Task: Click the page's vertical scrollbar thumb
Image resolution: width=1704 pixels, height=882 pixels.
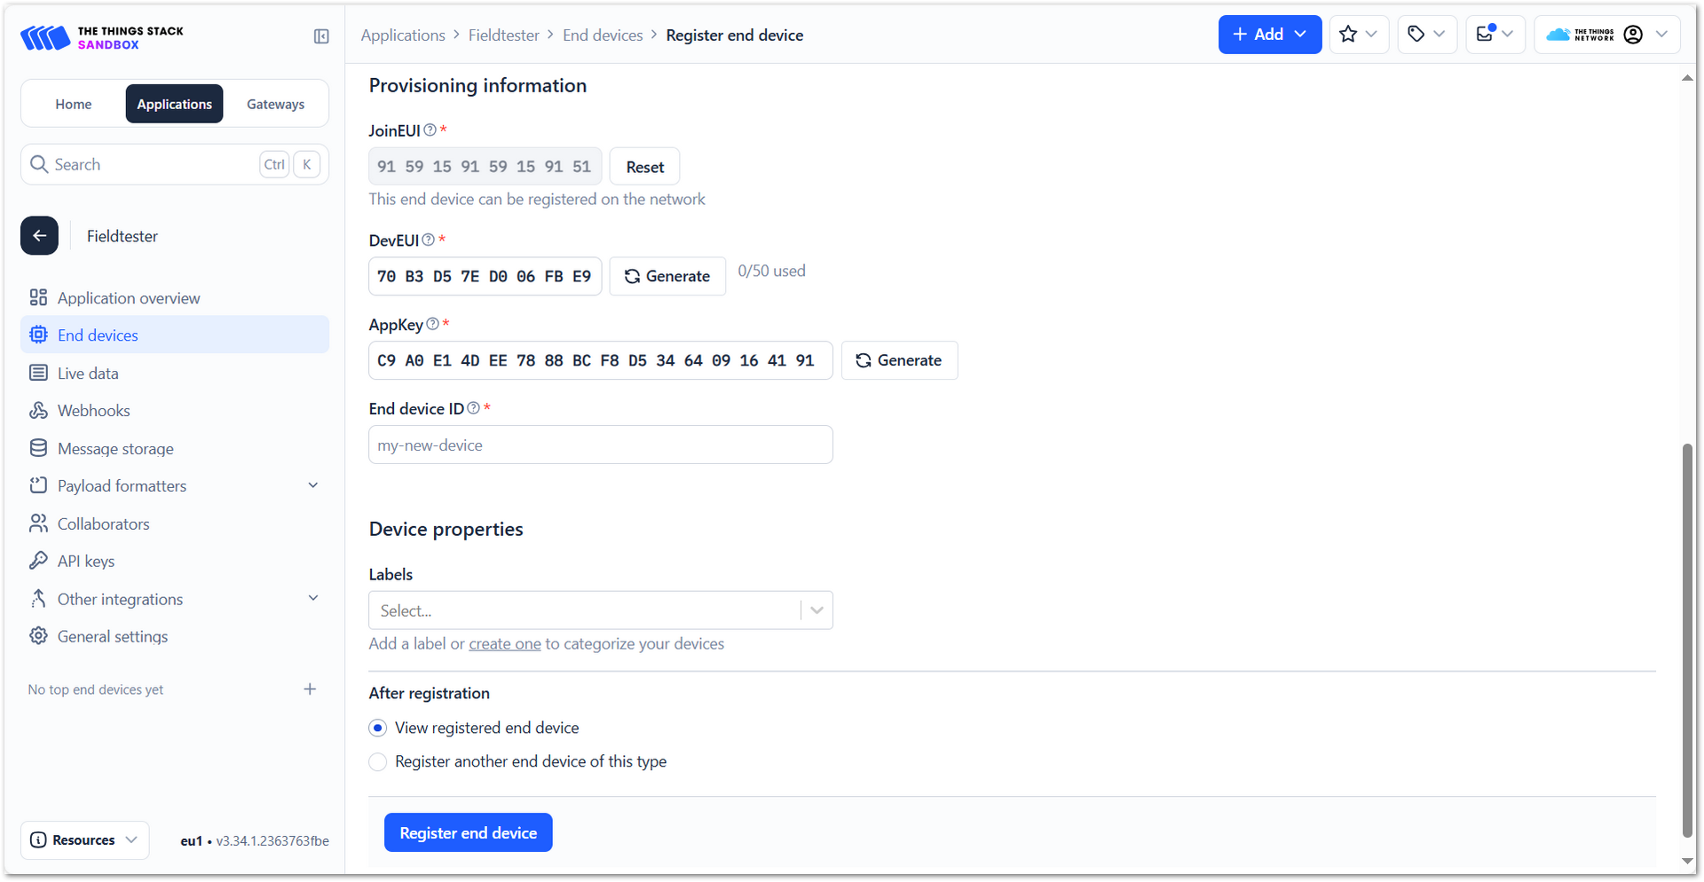Action: tap(1687, 639)
